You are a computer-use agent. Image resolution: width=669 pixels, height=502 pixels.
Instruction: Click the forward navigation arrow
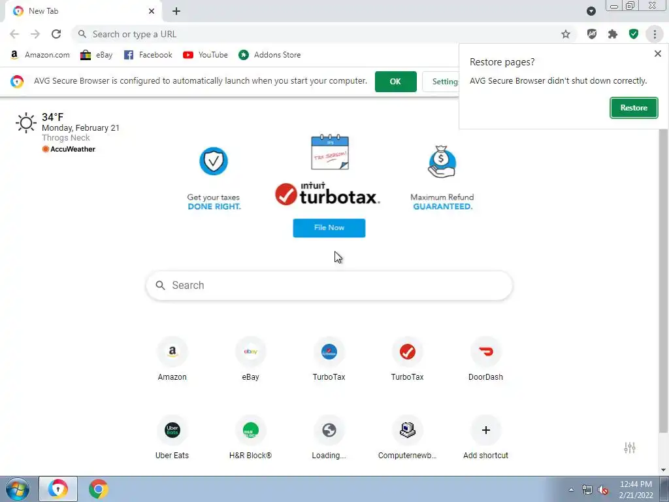35,34
